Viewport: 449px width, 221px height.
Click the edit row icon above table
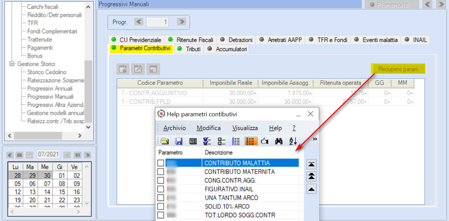138,69
